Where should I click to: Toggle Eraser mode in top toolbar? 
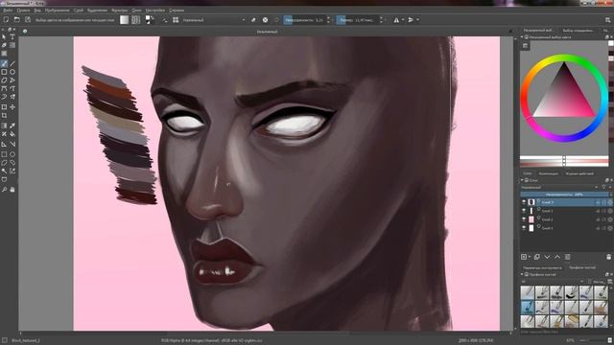click(253, 19)
